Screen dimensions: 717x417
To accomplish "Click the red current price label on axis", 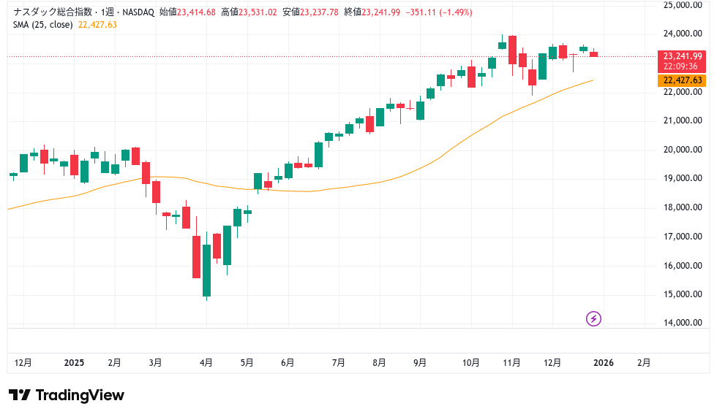I will [x=682, y=56].
